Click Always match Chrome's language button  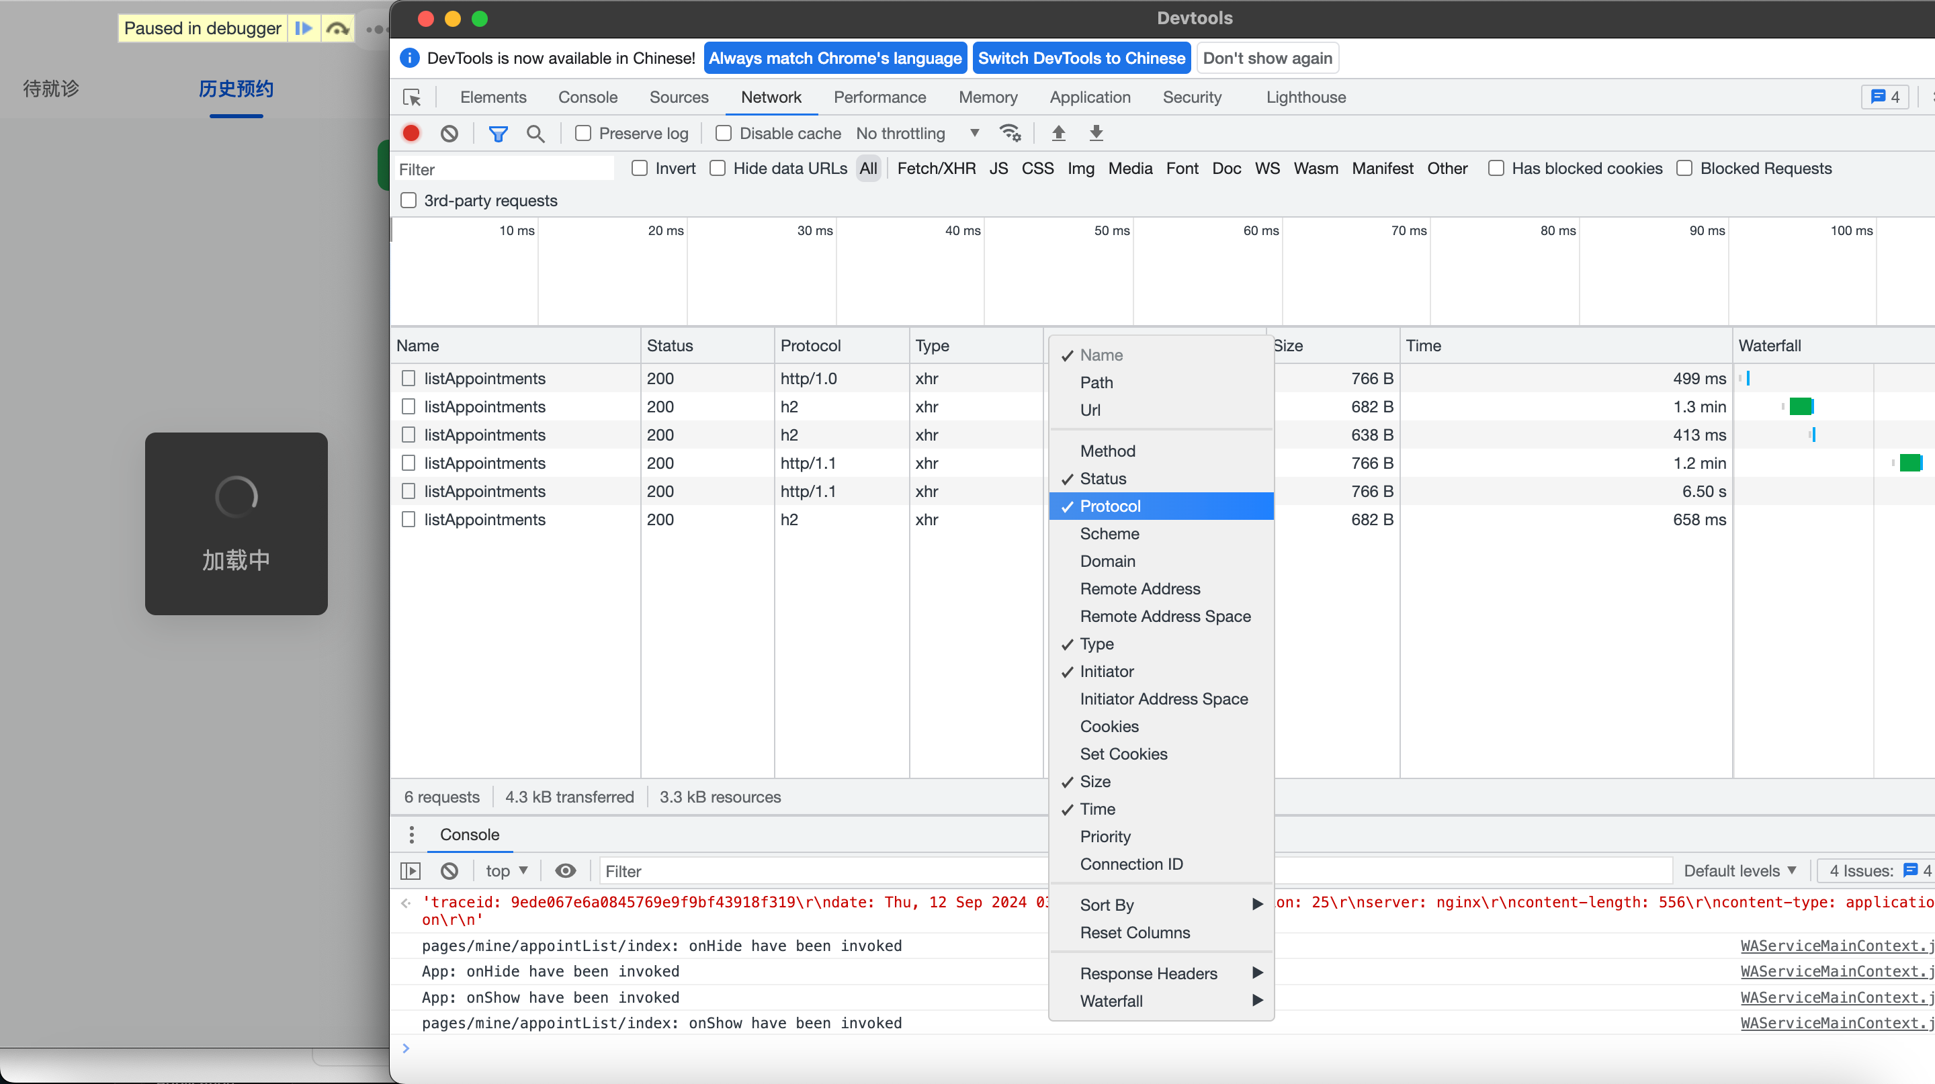pos(834,58)
